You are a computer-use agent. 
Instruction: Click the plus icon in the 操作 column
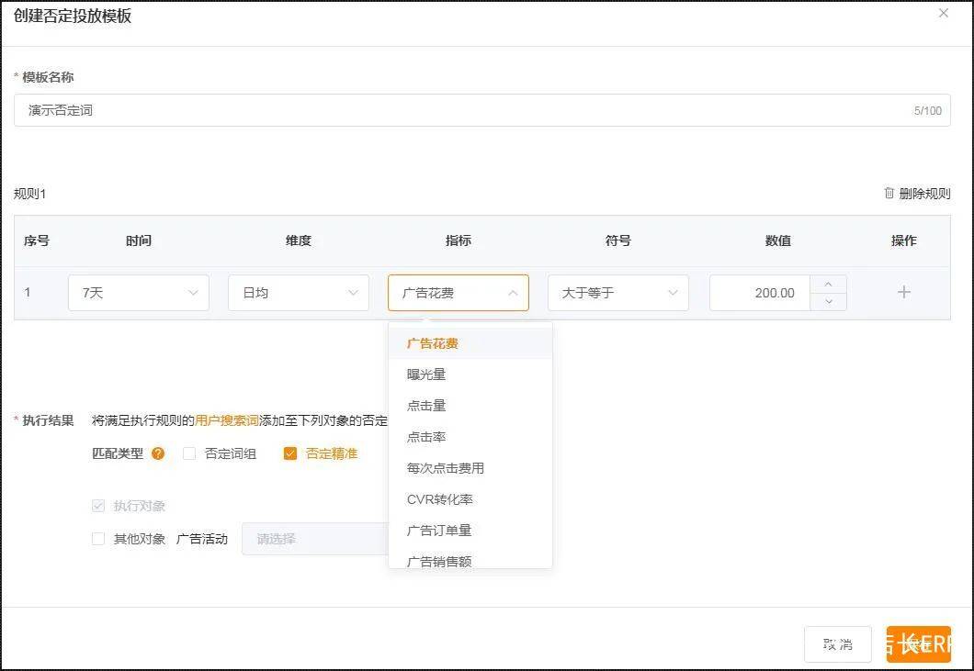(x=904, y=292)
